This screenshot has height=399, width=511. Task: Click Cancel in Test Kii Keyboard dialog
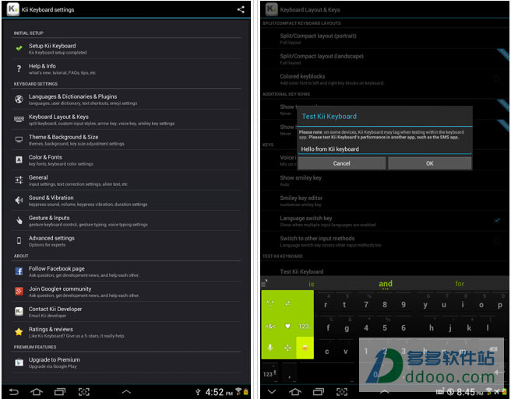(x=341, y=163)
